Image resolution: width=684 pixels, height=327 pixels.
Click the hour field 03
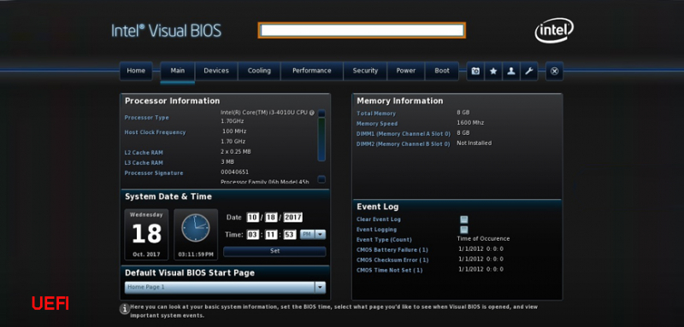tap(252, 235)
